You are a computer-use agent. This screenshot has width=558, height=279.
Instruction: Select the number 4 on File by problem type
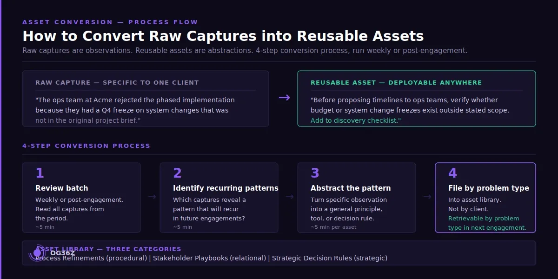452,173
